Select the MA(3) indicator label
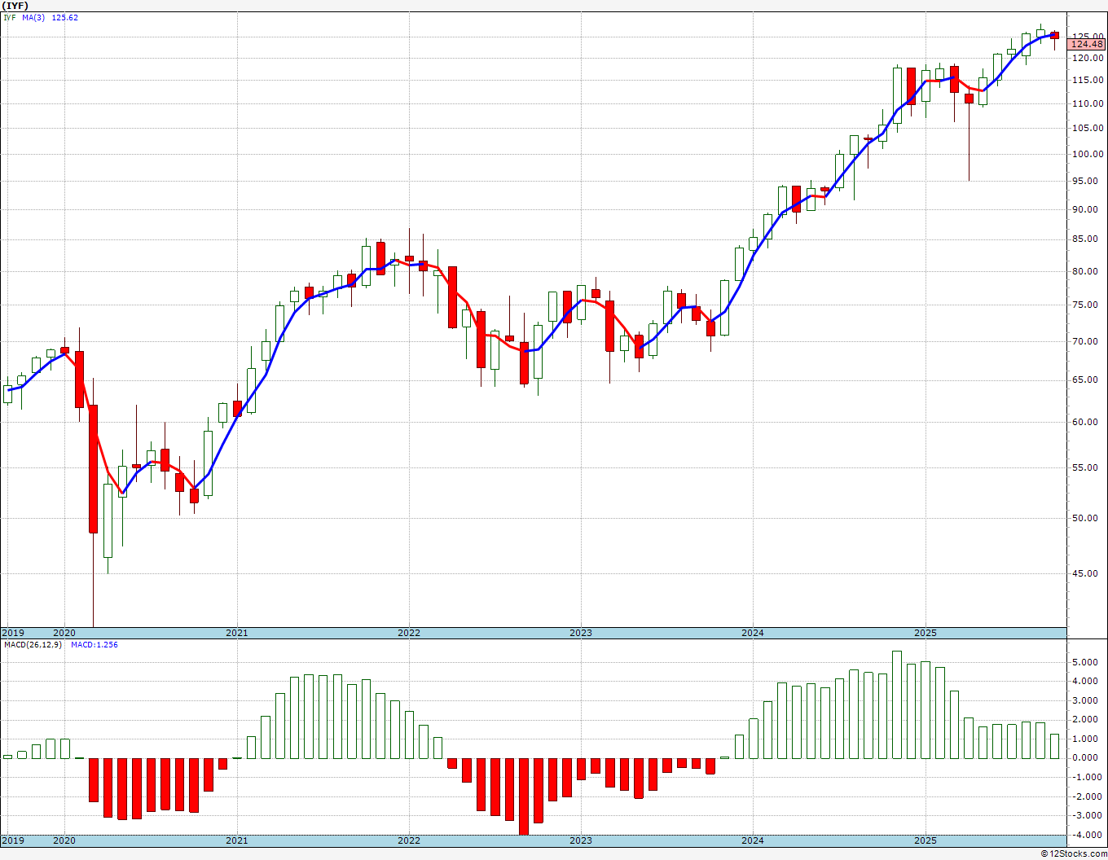Viewport: 1108px width, 860px height. pyautogui.click(x=33, y=18)
